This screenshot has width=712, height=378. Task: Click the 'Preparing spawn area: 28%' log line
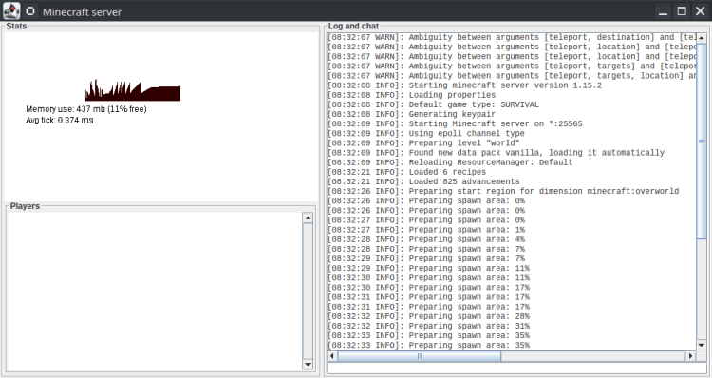pyautogui.click(x=428, y=316)
